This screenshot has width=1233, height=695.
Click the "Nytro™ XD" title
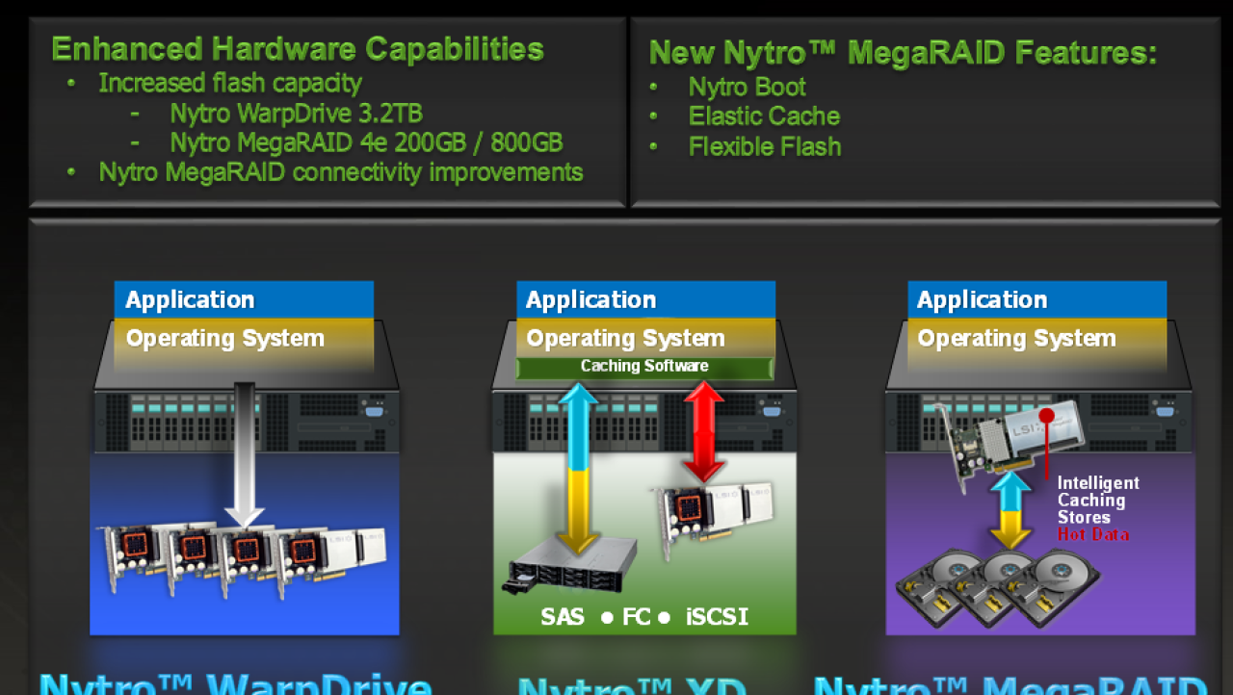[x=632, y=686]
